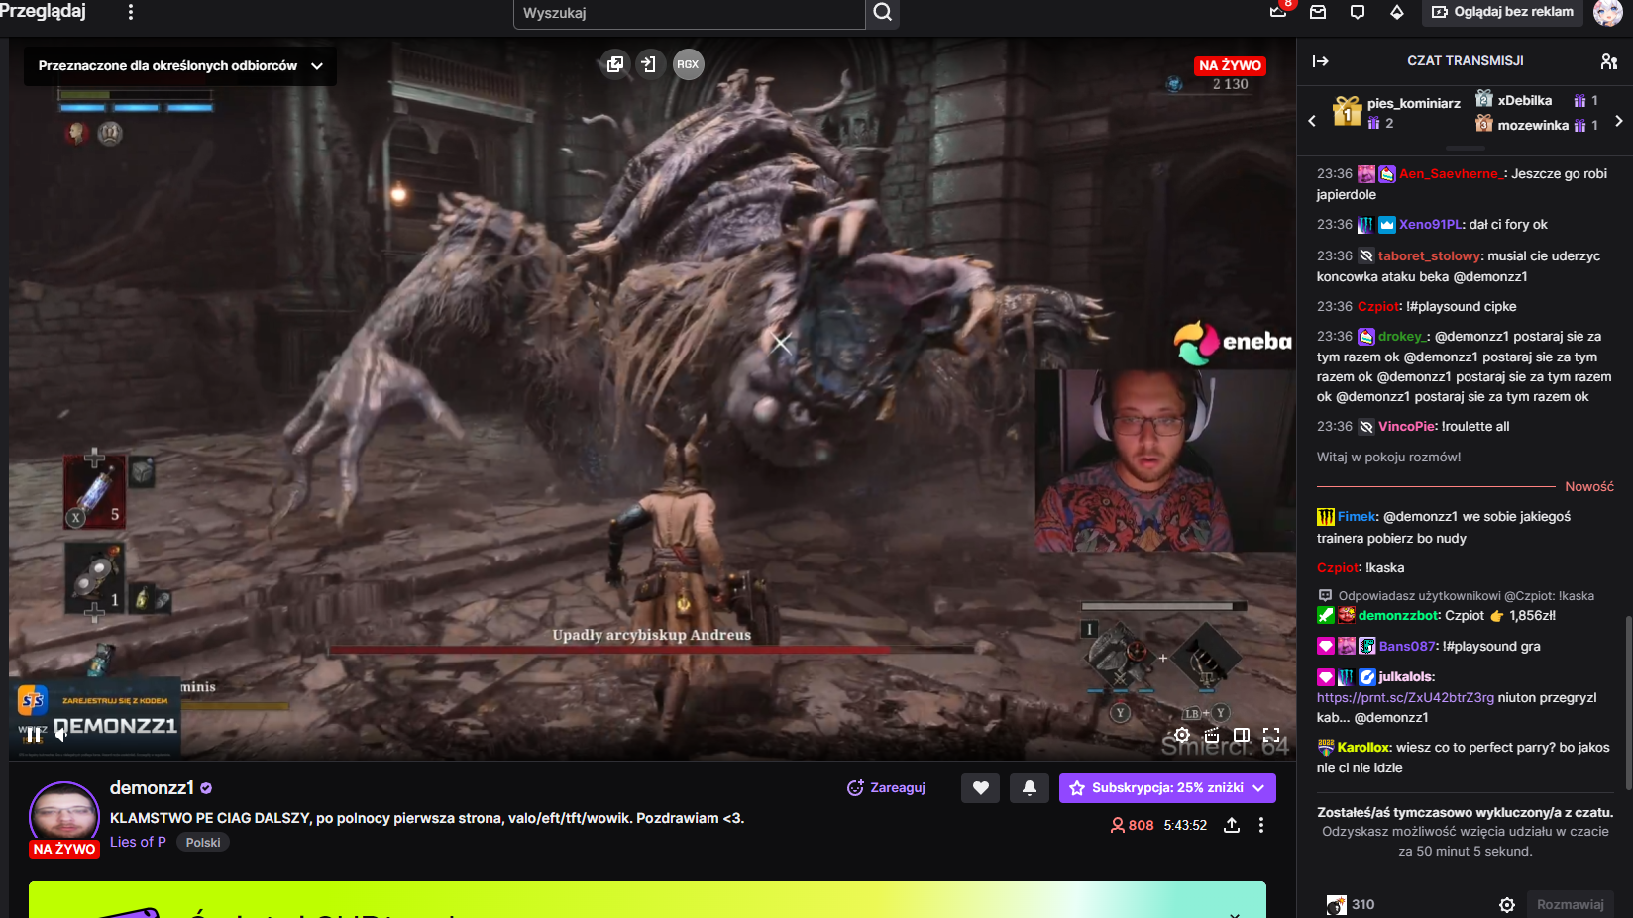Open the user avatar menu
The width and height of the screenshot is (1633, 918).
(1607, 12)
